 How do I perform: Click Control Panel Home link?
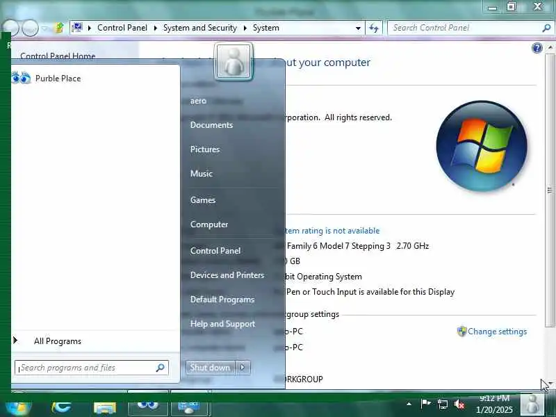tap(58, 56)
